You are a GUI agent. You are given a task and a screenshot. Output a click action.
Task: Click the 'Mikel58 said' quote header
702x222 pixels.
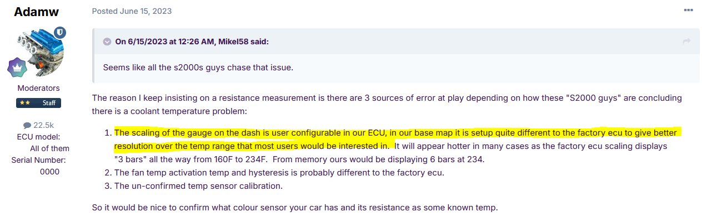(x=192, y=42)
